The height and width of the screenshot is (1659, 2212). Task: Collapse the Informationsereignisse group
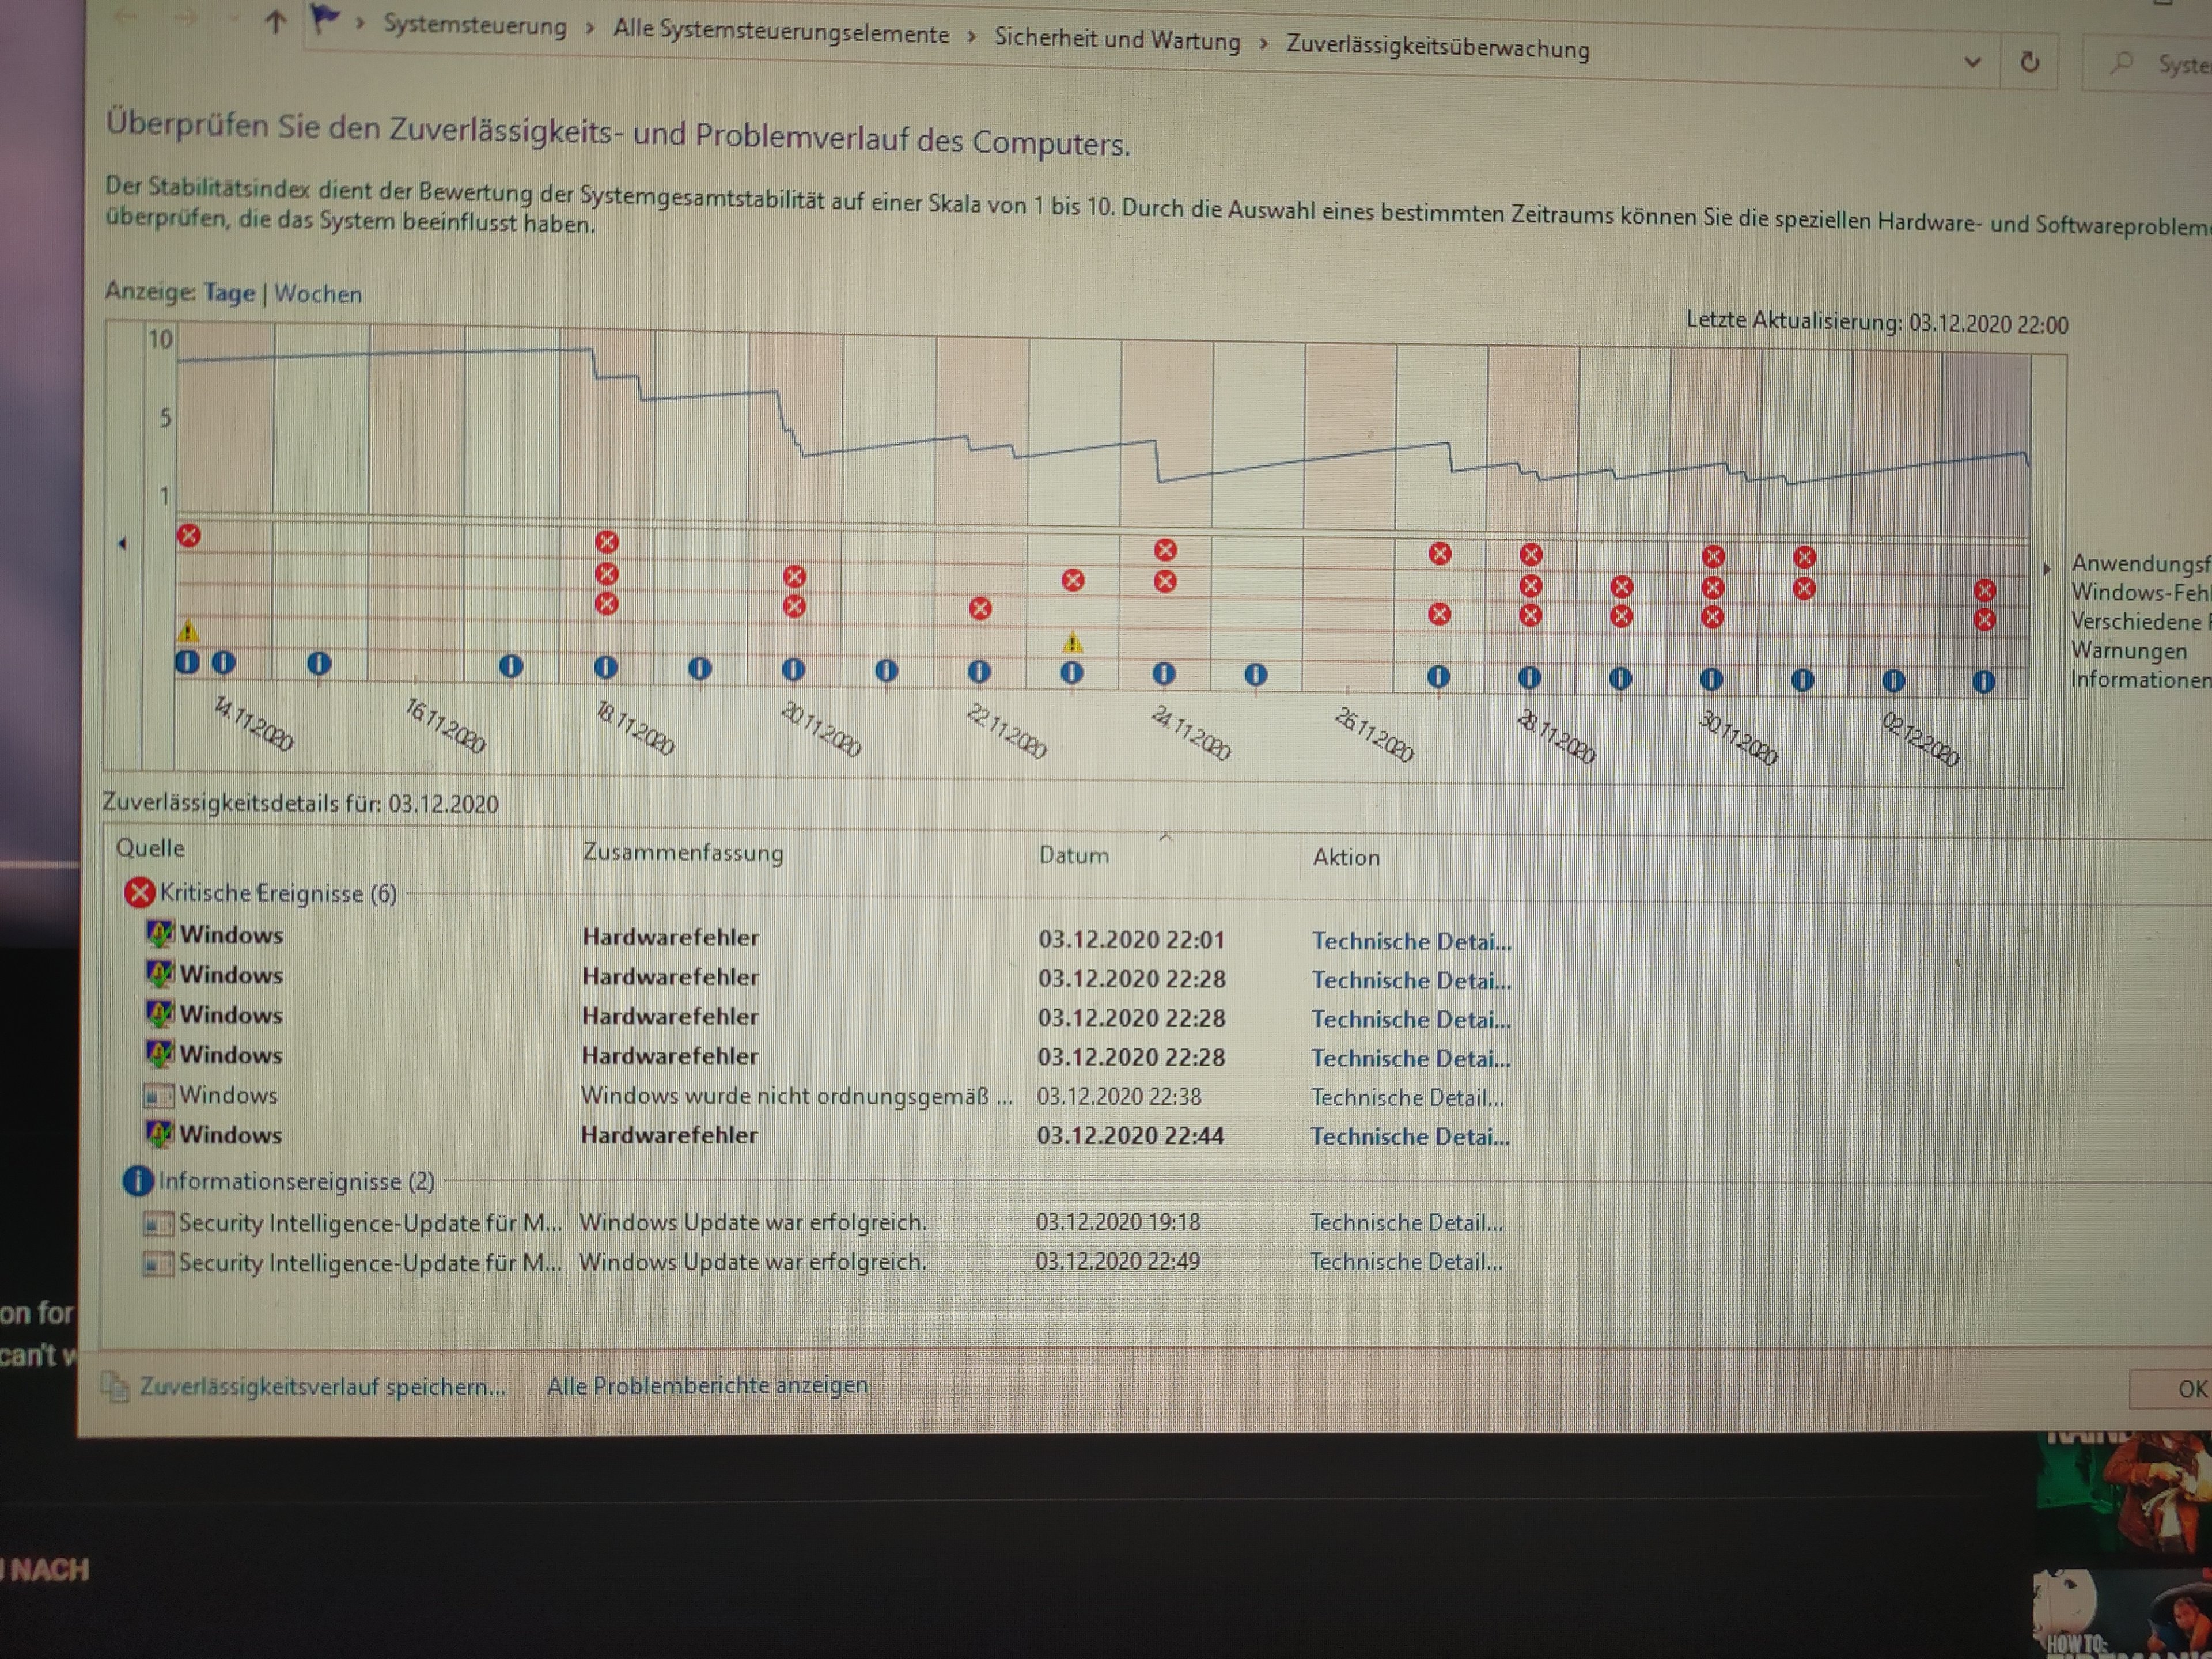[296, 1181]
